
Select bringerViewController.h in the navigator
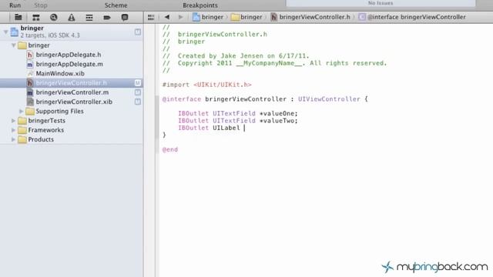72,83
